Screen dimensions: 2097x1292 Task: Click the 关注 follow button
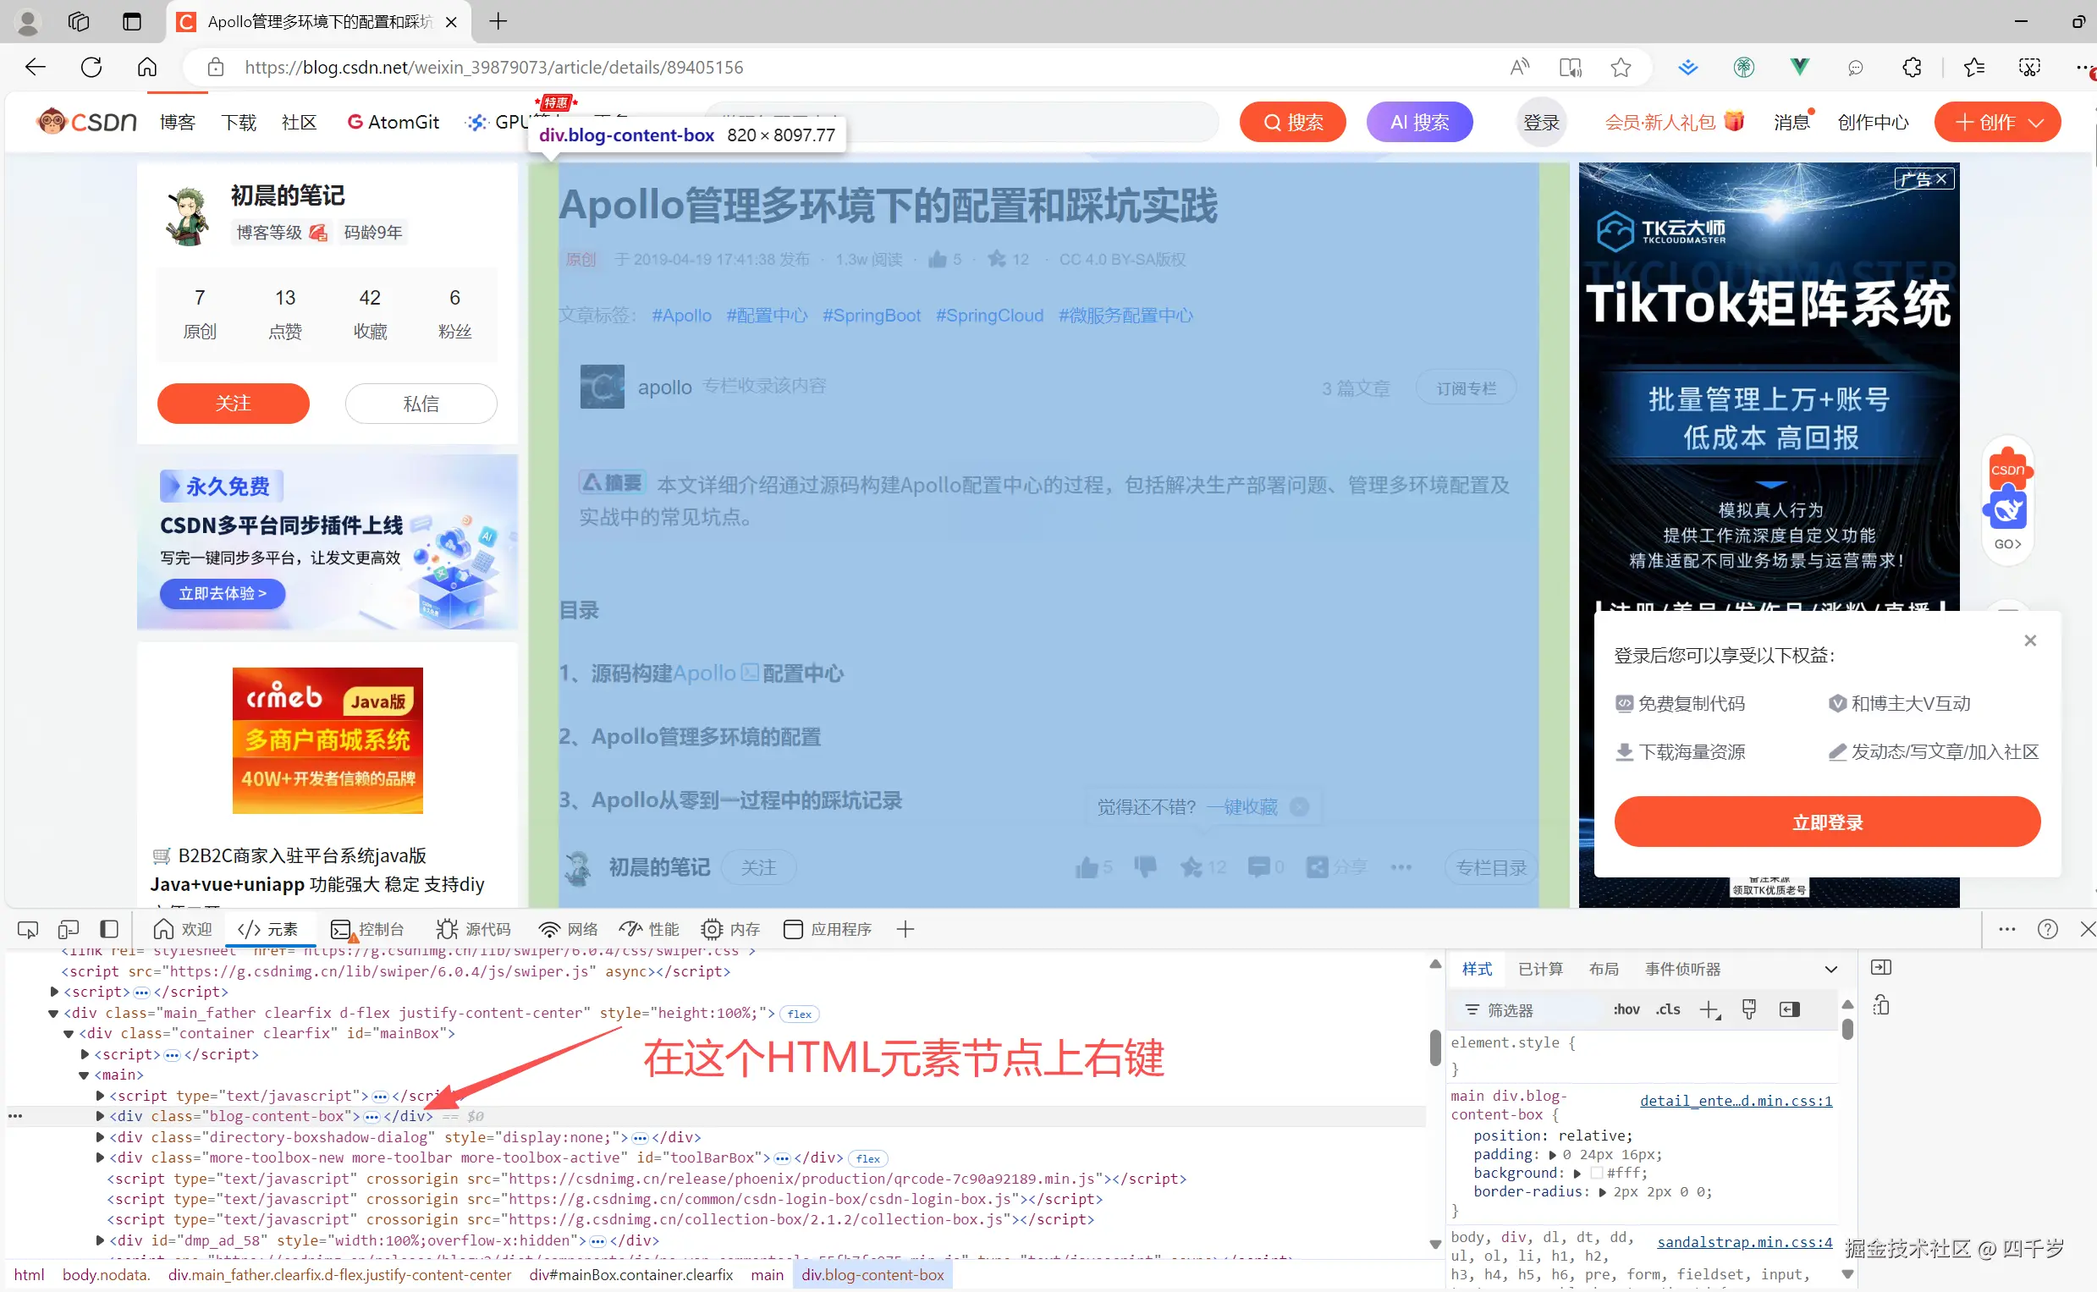[233, 404]
